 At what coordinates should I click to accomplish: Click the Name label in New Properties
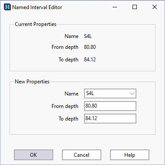pyautogui.click(x=71, y=94)
